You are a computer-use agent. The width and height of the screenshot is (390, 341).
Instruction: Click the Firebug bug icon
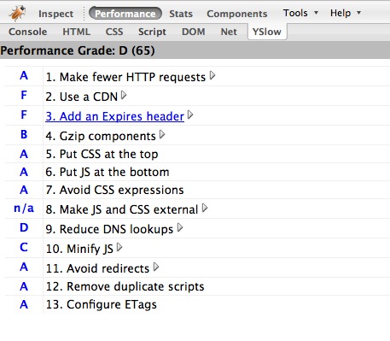(17, 13)
